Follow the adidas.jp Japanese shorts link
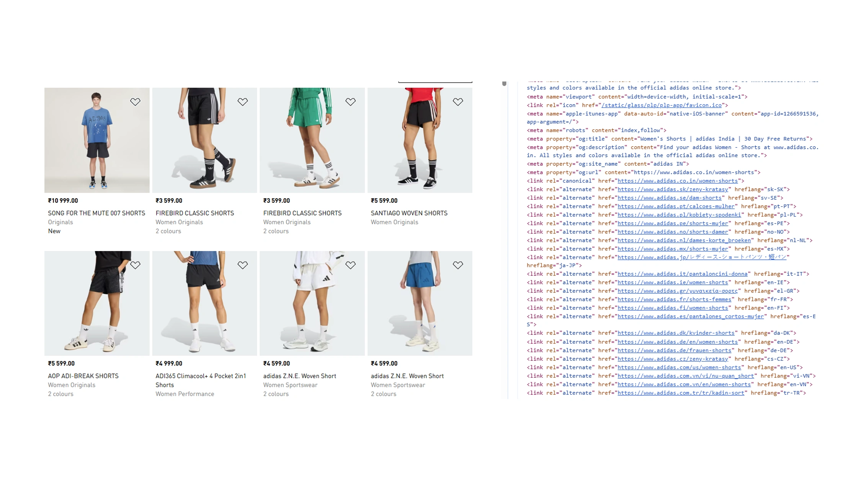The image size is (851, 481). click(x=701, y=257)
